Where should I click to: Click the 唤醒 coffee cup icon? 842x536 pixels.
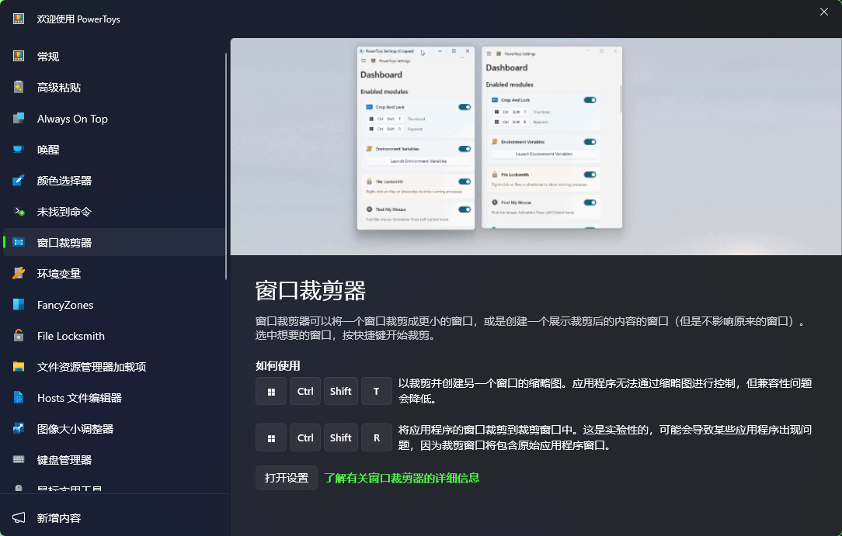[x=19, y=150]
